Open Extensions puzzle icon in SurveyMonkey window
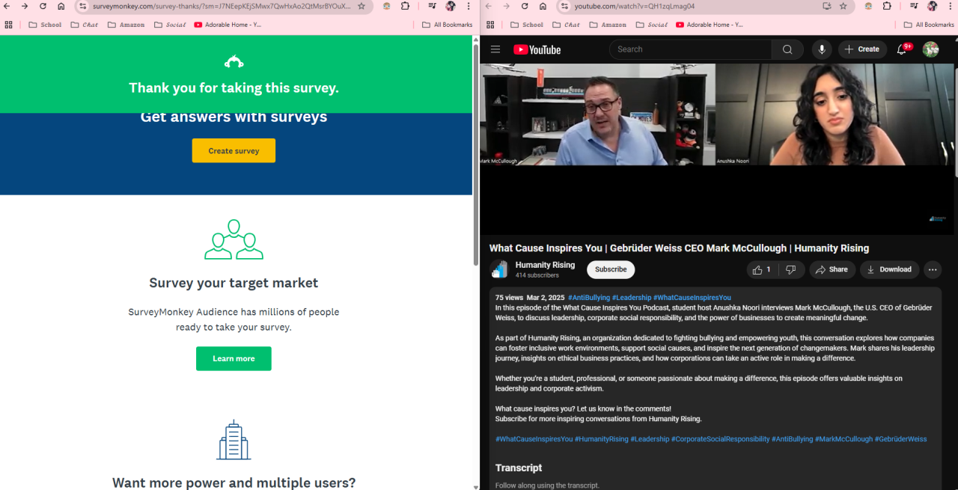Screen dimensions: 958x490 [x=405, y=6]
